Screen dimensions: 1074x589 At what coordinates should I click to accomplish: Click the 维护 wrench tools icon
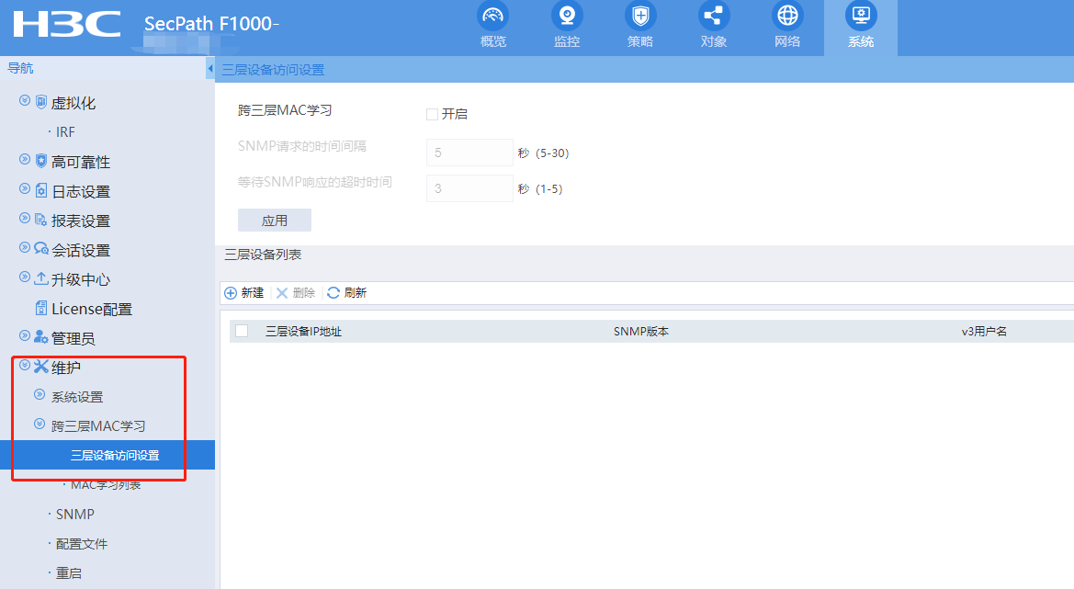pos(41,367)
